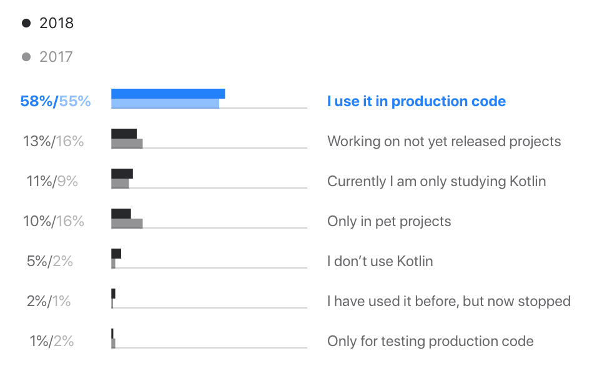Click "Working on not yet released projects" label

pos(444,141)
